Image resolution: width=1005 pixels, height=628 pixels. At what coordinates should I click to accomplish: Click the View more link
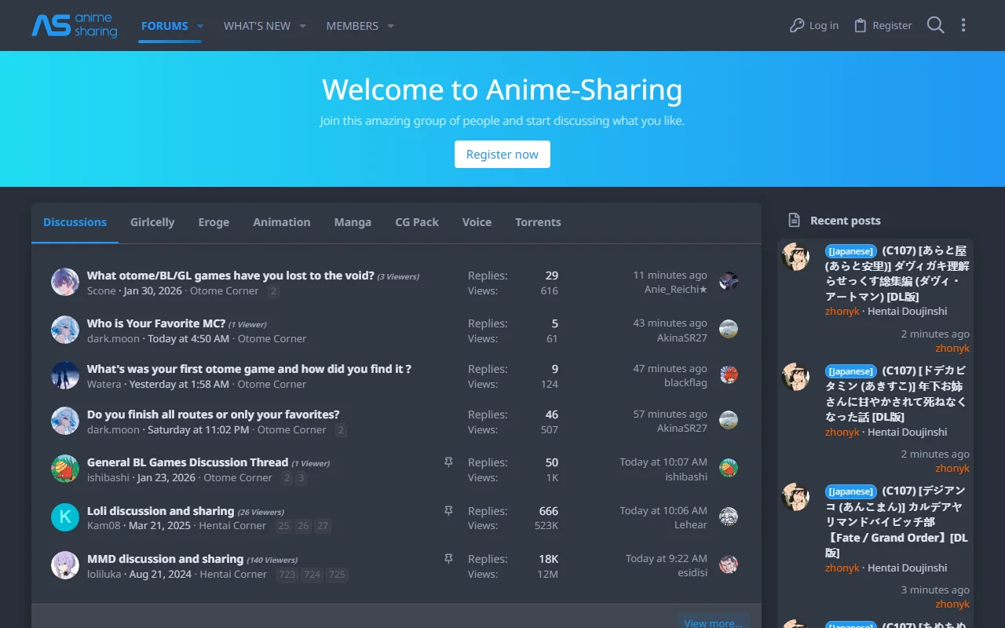(x=711, y=622)
